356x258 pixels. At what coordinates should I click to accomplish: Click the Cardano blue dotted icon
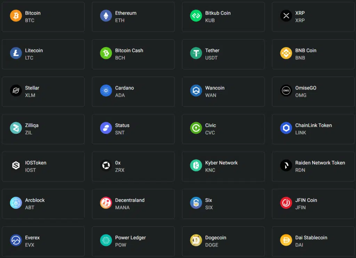point(106,91)
